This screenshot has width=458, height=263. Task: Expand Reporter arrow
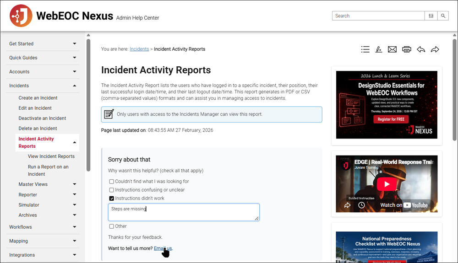75,194
